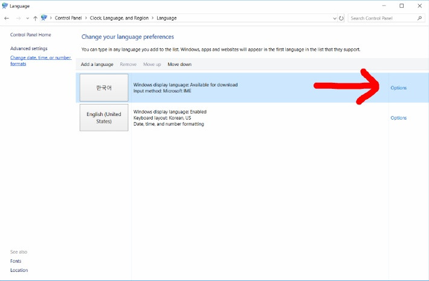Open the recent locations dropdown arrow

point(27,18)
